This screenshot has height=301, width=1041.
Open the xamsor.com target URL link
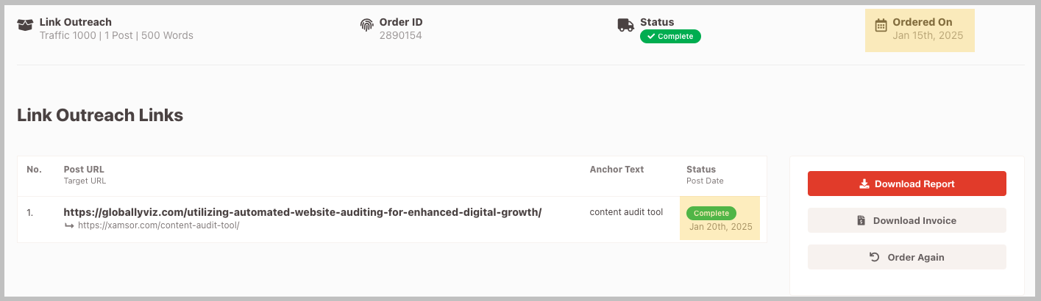[x=157, y=225]
